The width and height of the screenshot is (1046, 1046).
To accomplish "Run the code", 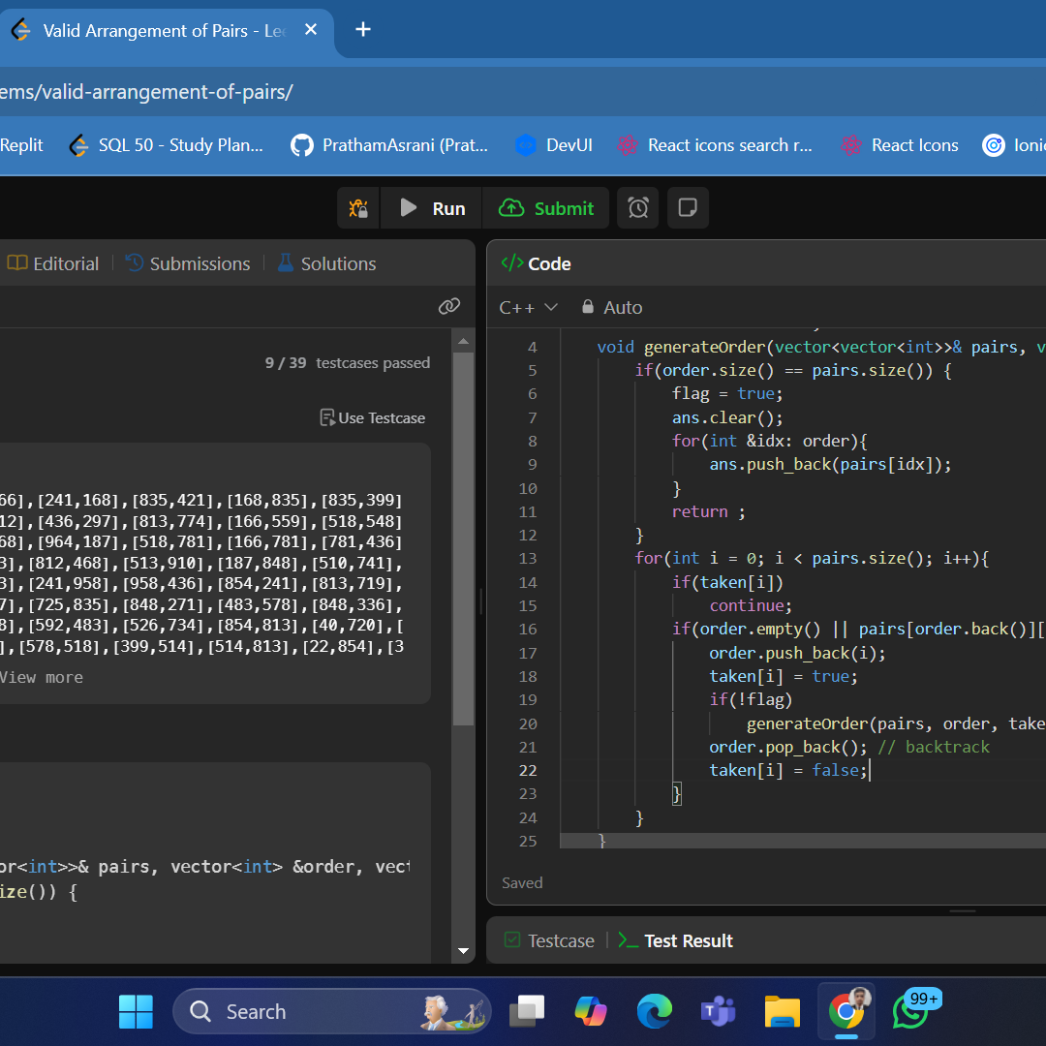I will click(x=433, y=208).
